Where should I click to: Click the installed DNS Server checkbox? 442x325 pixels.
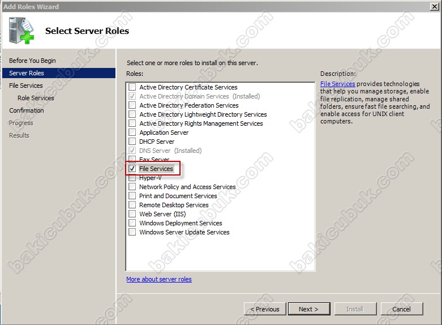(132, 150)
